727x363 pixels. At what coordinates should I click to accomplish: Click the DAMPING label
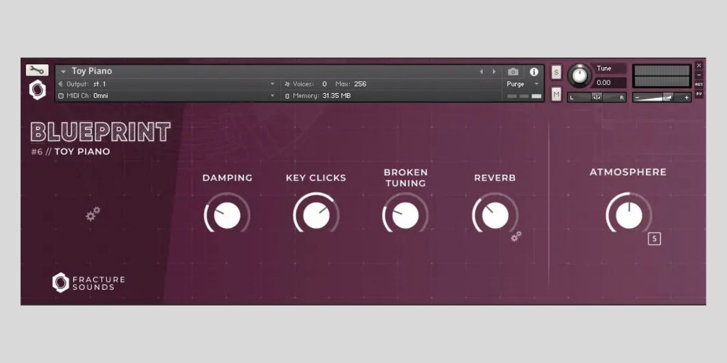coord(227,178)
